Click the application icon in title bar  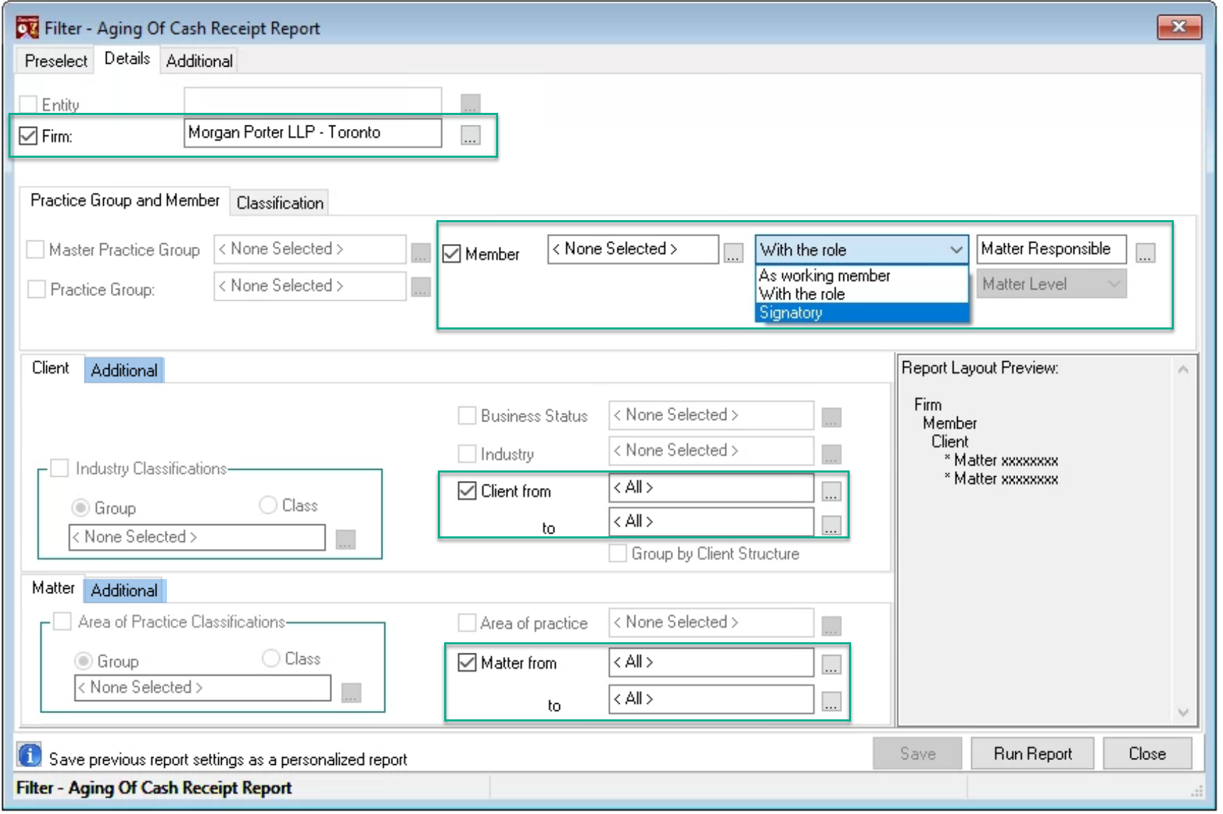click(27, 28)
